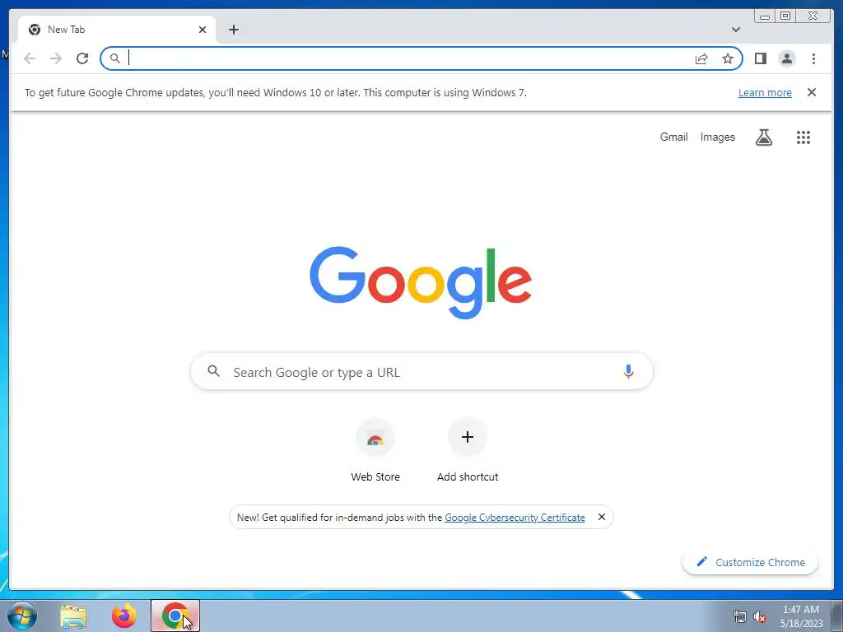843x632 pixels.
Task: Open File Explorer from the taskbar
Action: point(73,616)
